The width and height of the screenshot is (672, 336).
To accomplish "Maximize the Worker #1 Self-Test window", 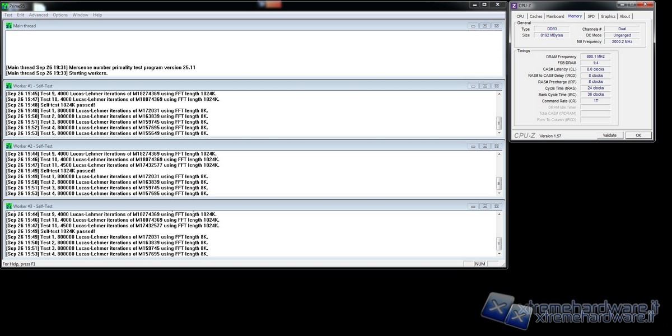I will coord(484,86).
